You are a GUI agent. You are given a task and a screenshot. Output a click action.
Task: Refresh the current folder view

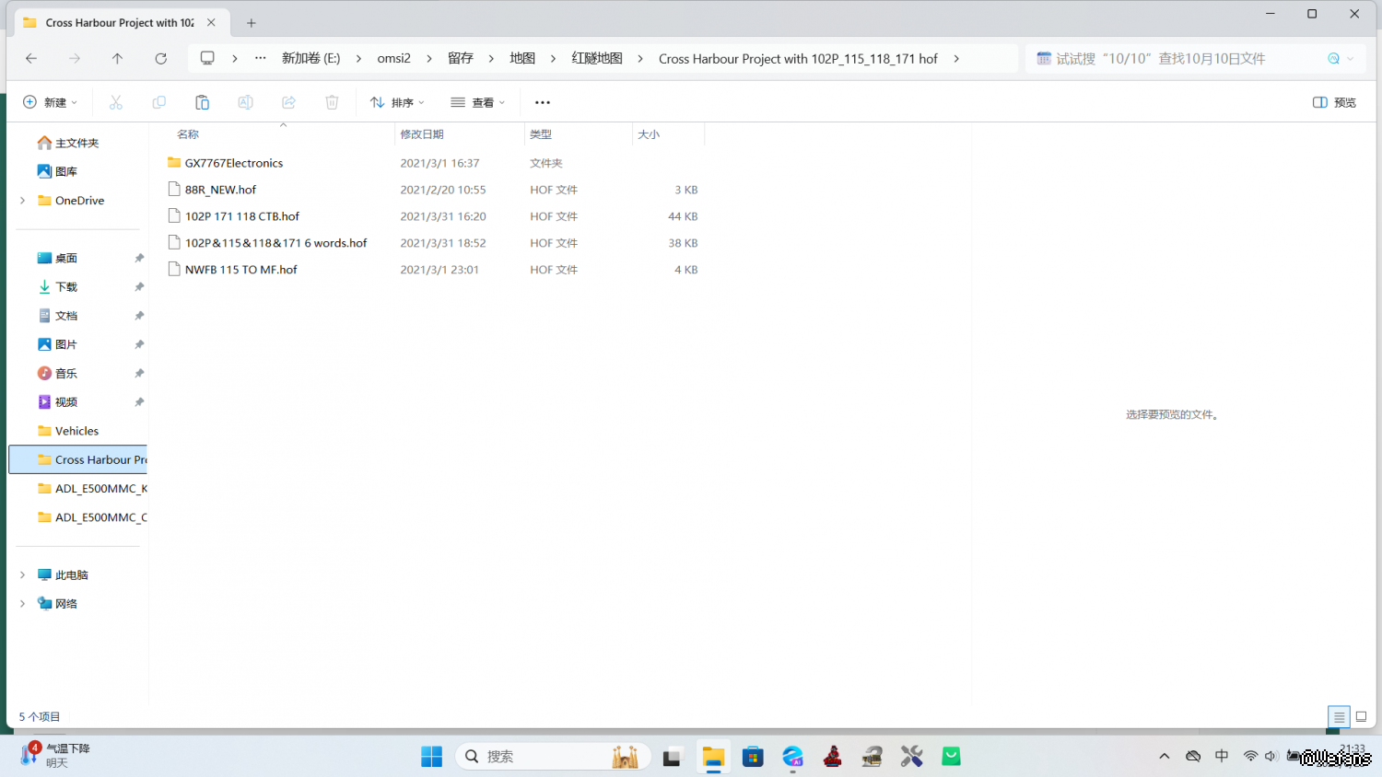tap(160, 58)
